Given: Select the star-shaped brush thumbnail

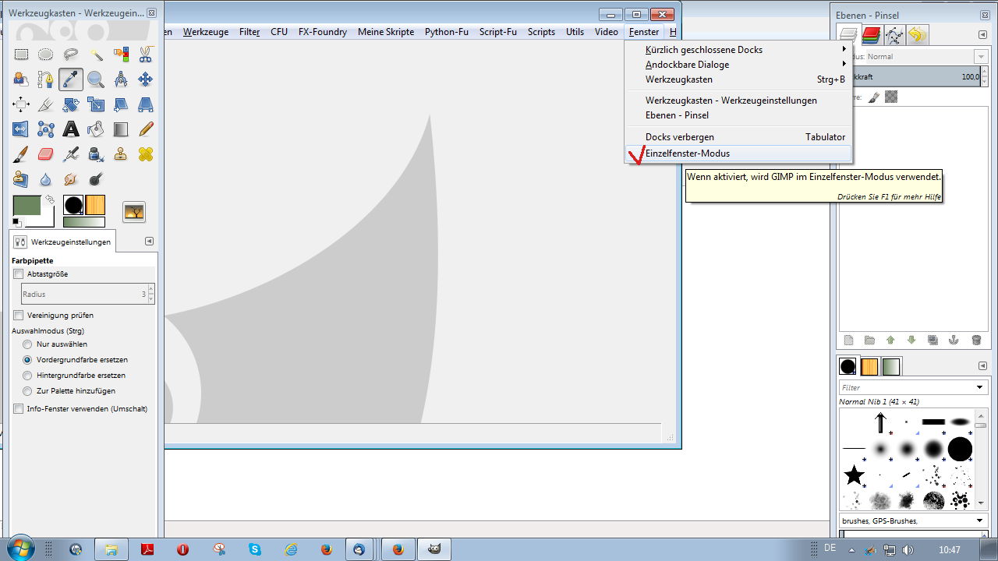Looking at the screenshot, I should [x=855, y=475].
